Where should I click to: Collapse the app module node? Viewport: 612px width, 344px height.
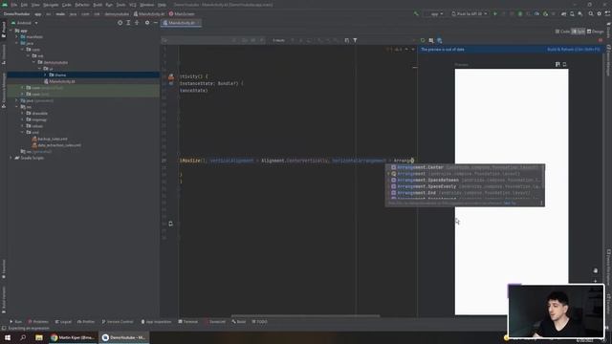click(x=11, y=31)
